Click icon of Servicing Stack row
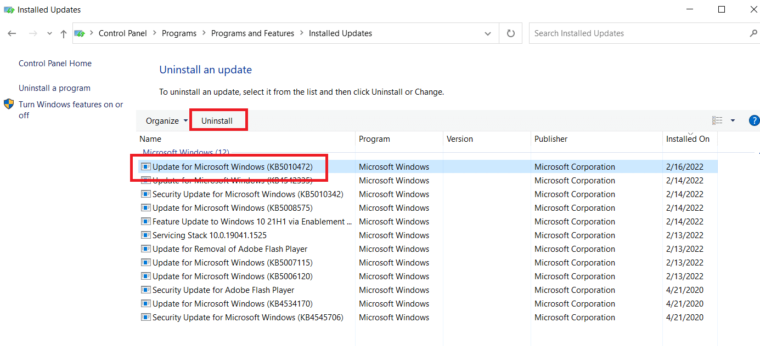This screenshot has width=760, height=346. pos(145,235)
